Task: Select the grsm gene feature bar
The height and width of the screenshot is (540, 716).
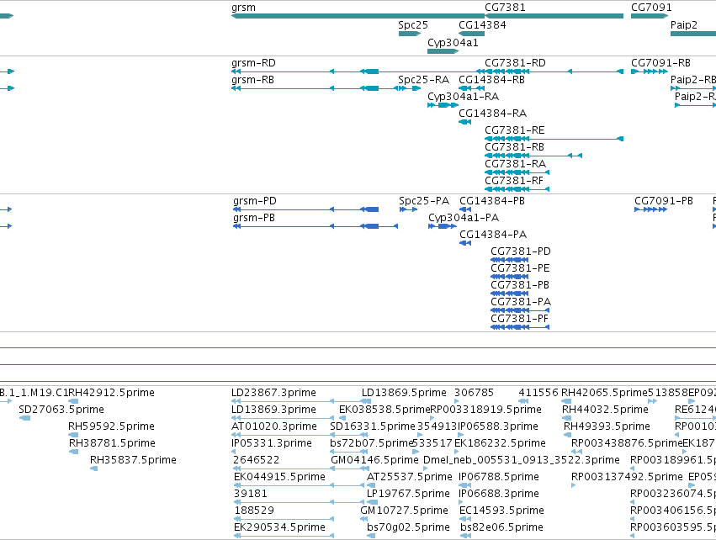Action: [358, 16]
